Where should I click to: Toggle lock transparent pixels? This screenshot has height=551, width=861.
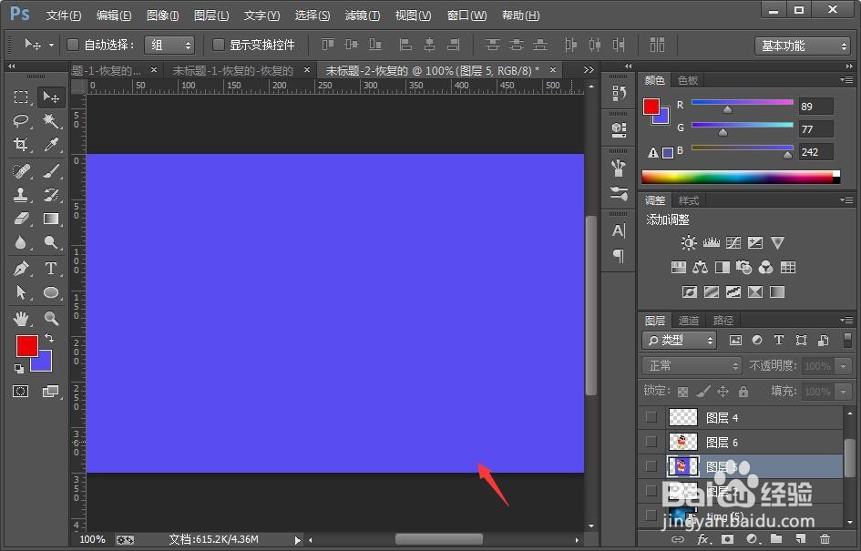tap(682, 392)
